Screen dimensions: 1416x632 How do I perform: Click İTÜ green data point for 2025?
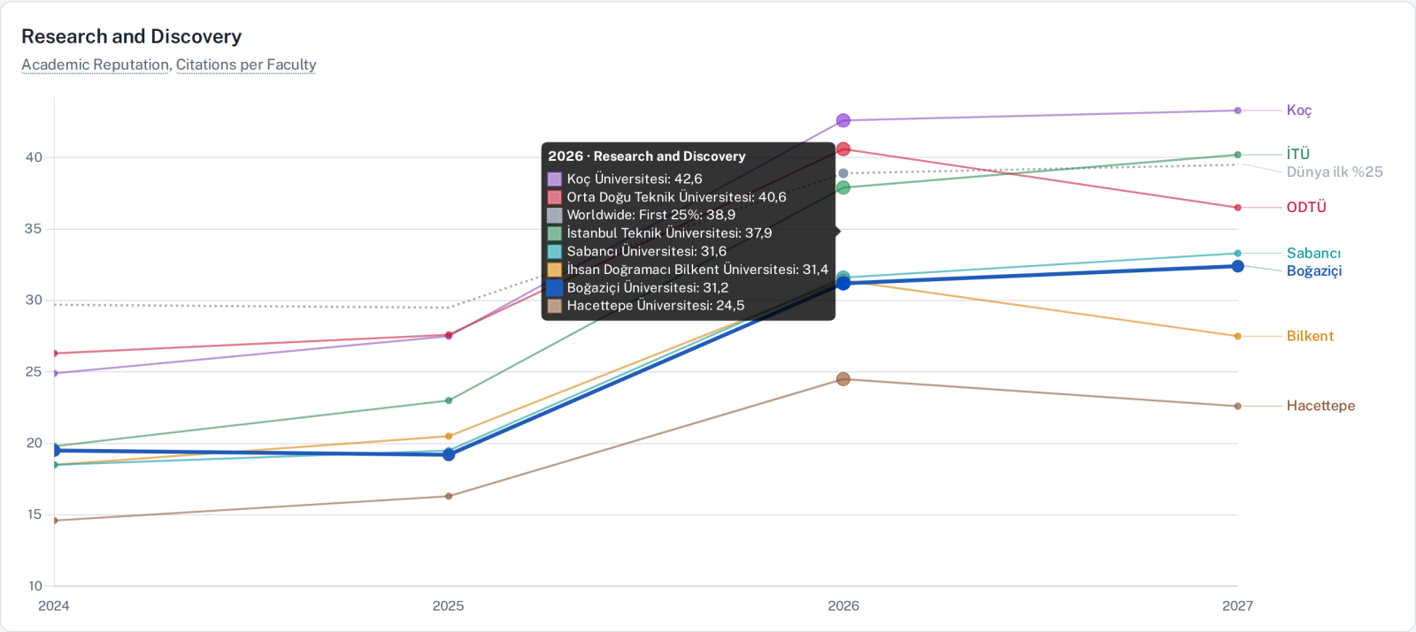click(449, 400)
